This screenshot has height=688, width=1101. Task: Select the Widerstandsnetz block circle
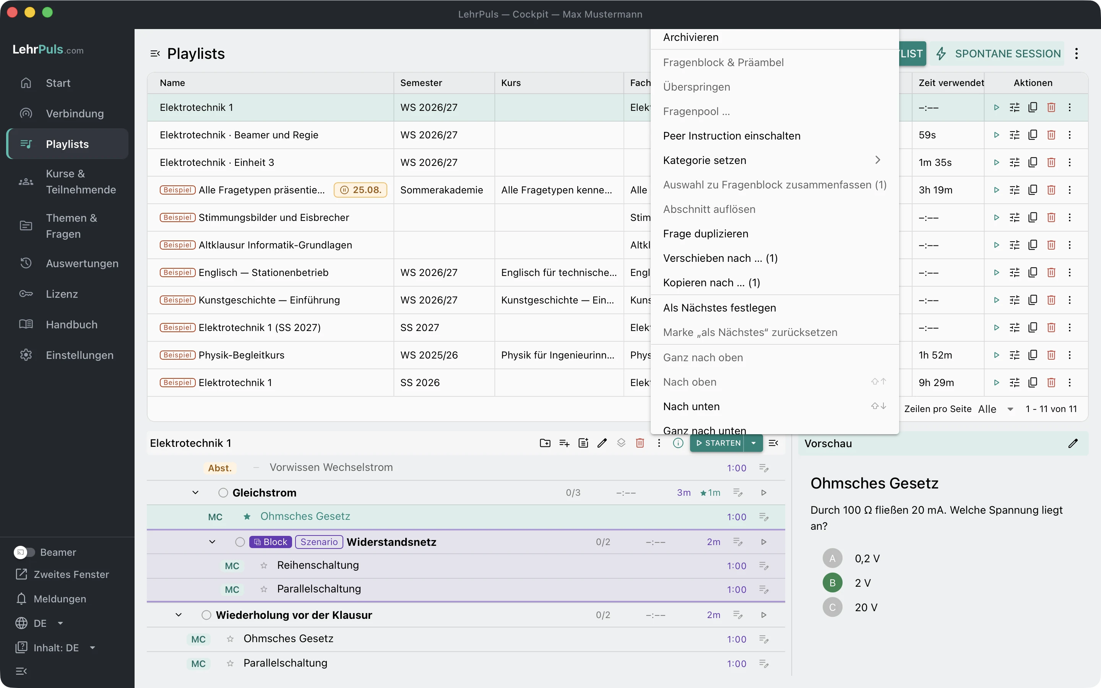(240, 542)
